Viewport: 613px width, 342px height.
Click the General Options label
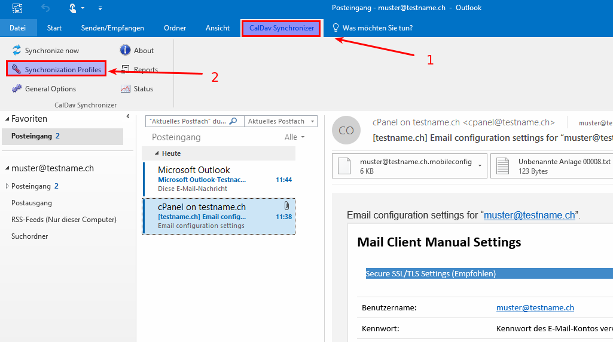point(50,89)
